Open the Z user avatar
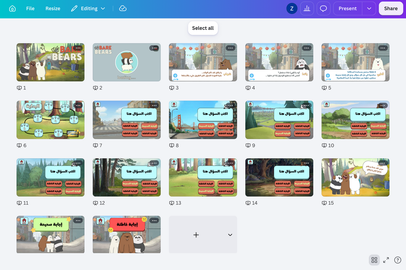The image size is (406, 270). tap(292, 8)
